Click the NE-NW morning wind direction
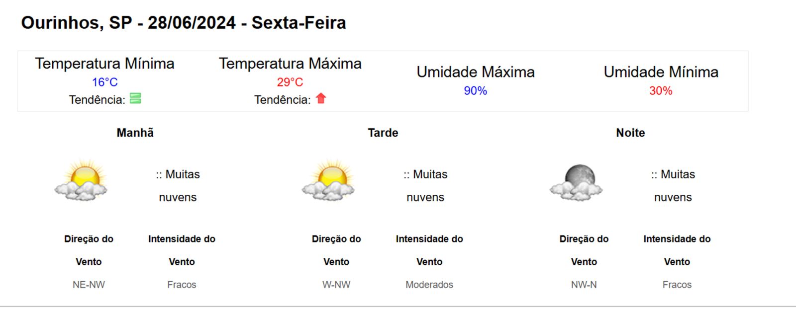The image size is (796, 310). [x=89, y=285]
